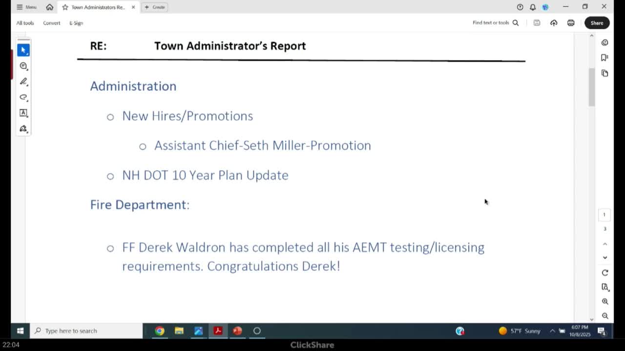
Task: Open Google Chrome from the taskbar
Action: pos(160,331)
